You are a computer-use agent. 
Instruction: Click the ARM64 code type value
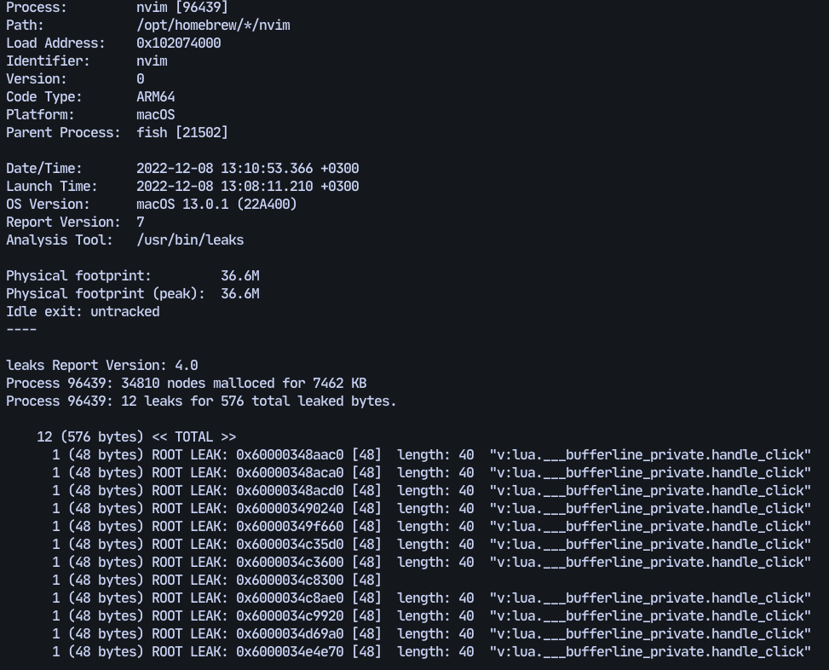point(155,97)
